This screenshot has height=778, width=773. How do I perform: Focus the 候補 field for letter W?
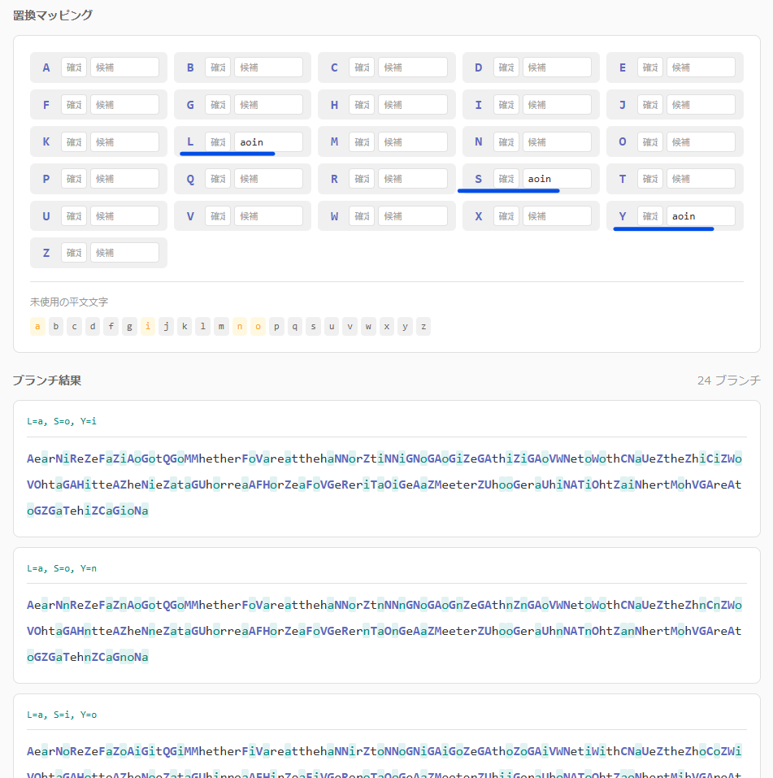pyautogui.click(x=412, y=216)
